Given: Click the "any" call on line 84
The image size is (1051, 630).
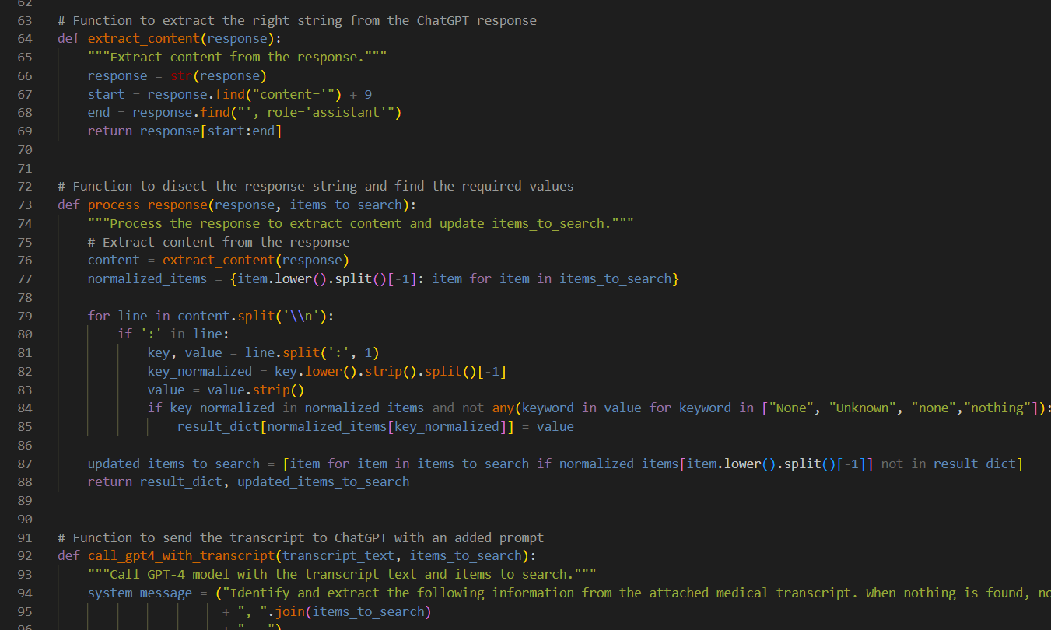Looking at the screenshot, I should tap(503, 408).
